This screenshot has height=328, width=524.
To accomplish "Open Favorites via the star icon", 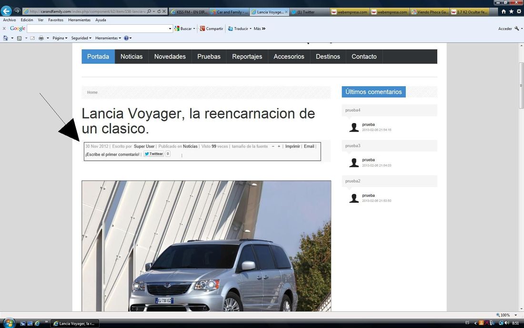I will pyautogui.click(x=511, y=11).
